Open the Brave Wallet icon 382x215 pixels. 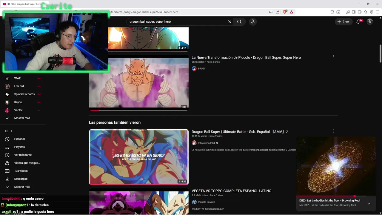pos(360,12)
